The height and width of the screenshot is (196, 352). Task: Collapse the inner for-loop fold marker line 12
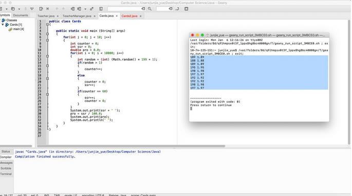[x=47, y=56]
